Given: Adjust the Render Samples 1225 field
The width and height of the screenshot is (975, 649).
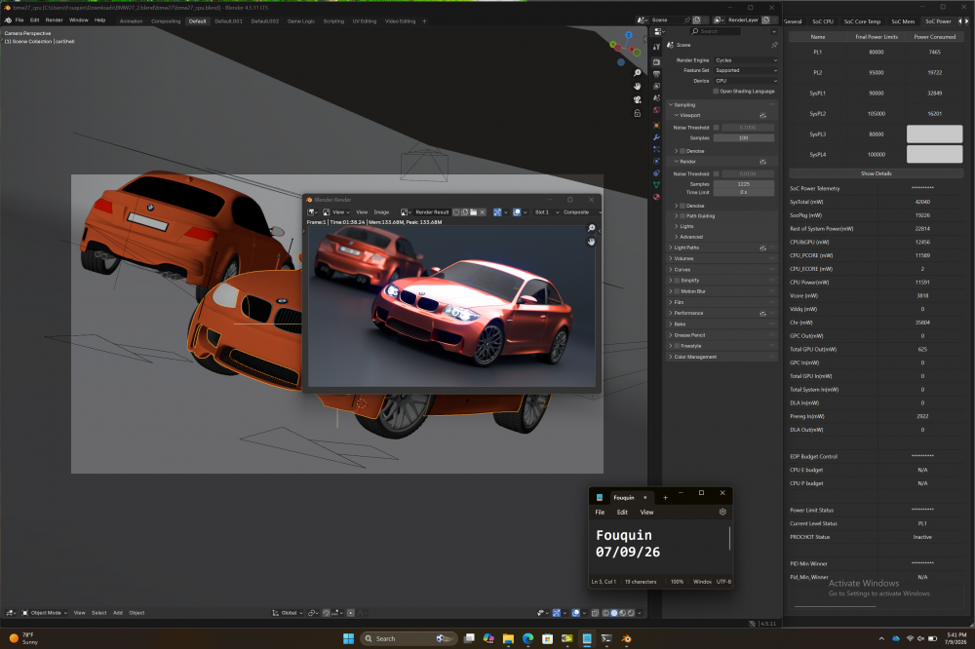Looking at the screenshot, I should [x=744, y=184].
